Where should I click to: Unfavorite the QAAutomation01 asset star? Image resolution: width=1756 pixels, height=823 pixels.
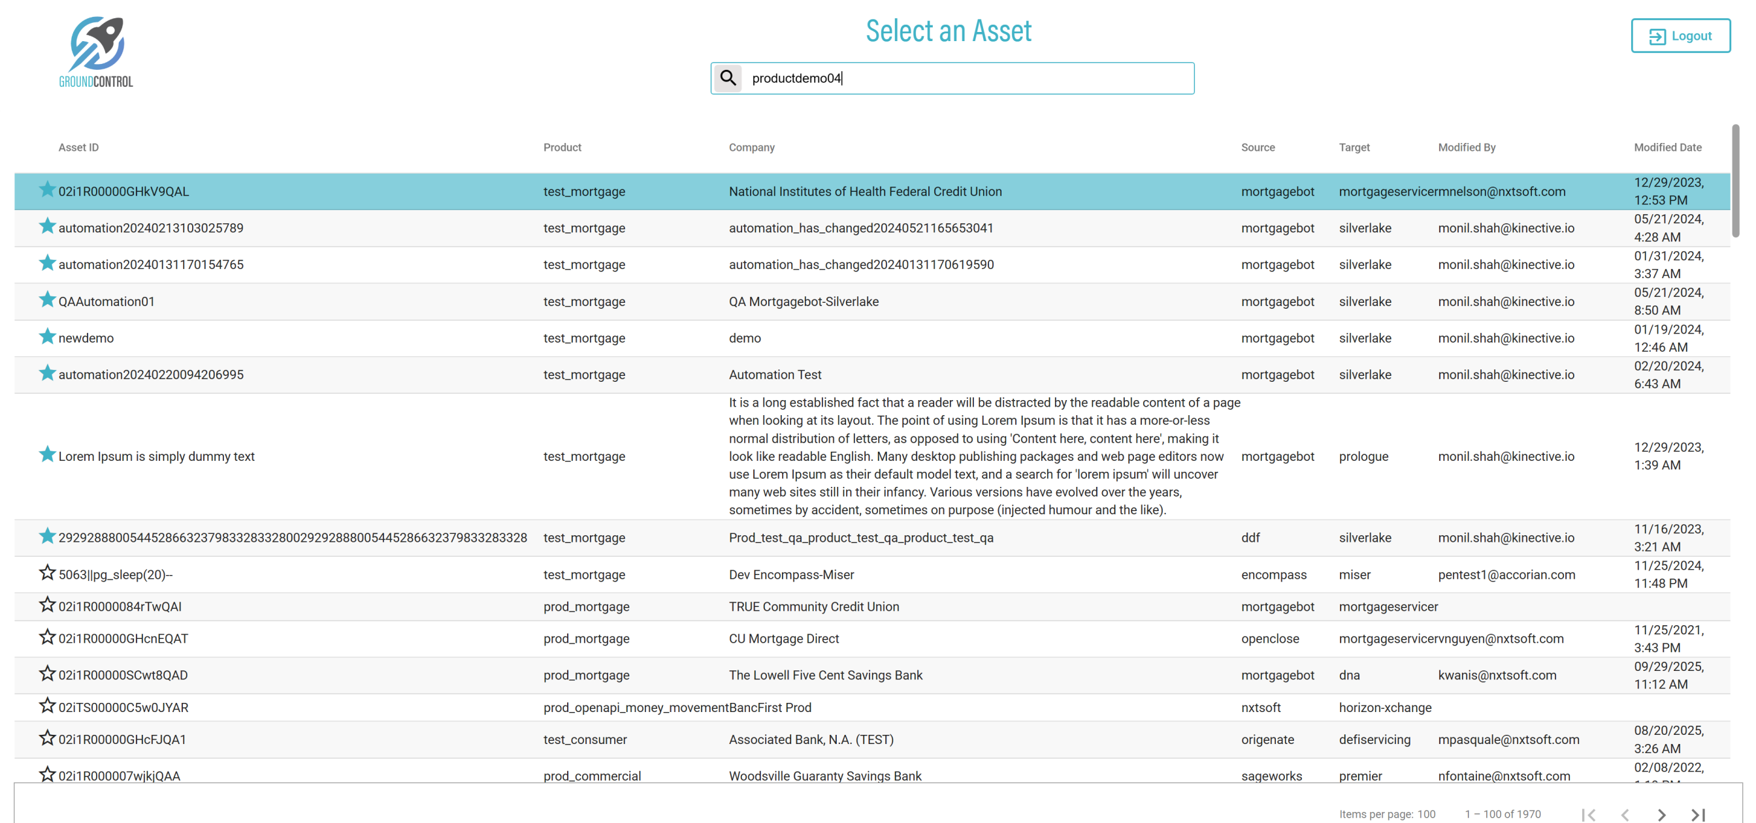(x=46, y=300)
